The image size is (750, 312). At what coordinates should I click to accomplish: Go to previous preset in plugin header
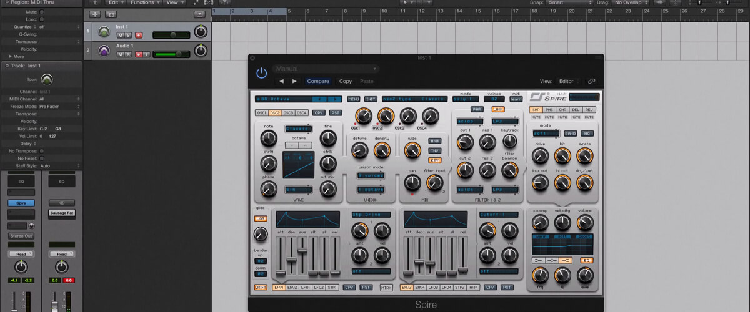[x=281, y=81]
